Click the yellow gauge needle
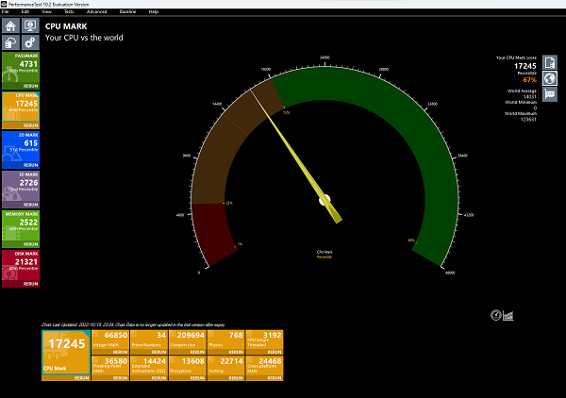Image resolution: width=566 pixels, height=398 pixels. click(296, 157)
